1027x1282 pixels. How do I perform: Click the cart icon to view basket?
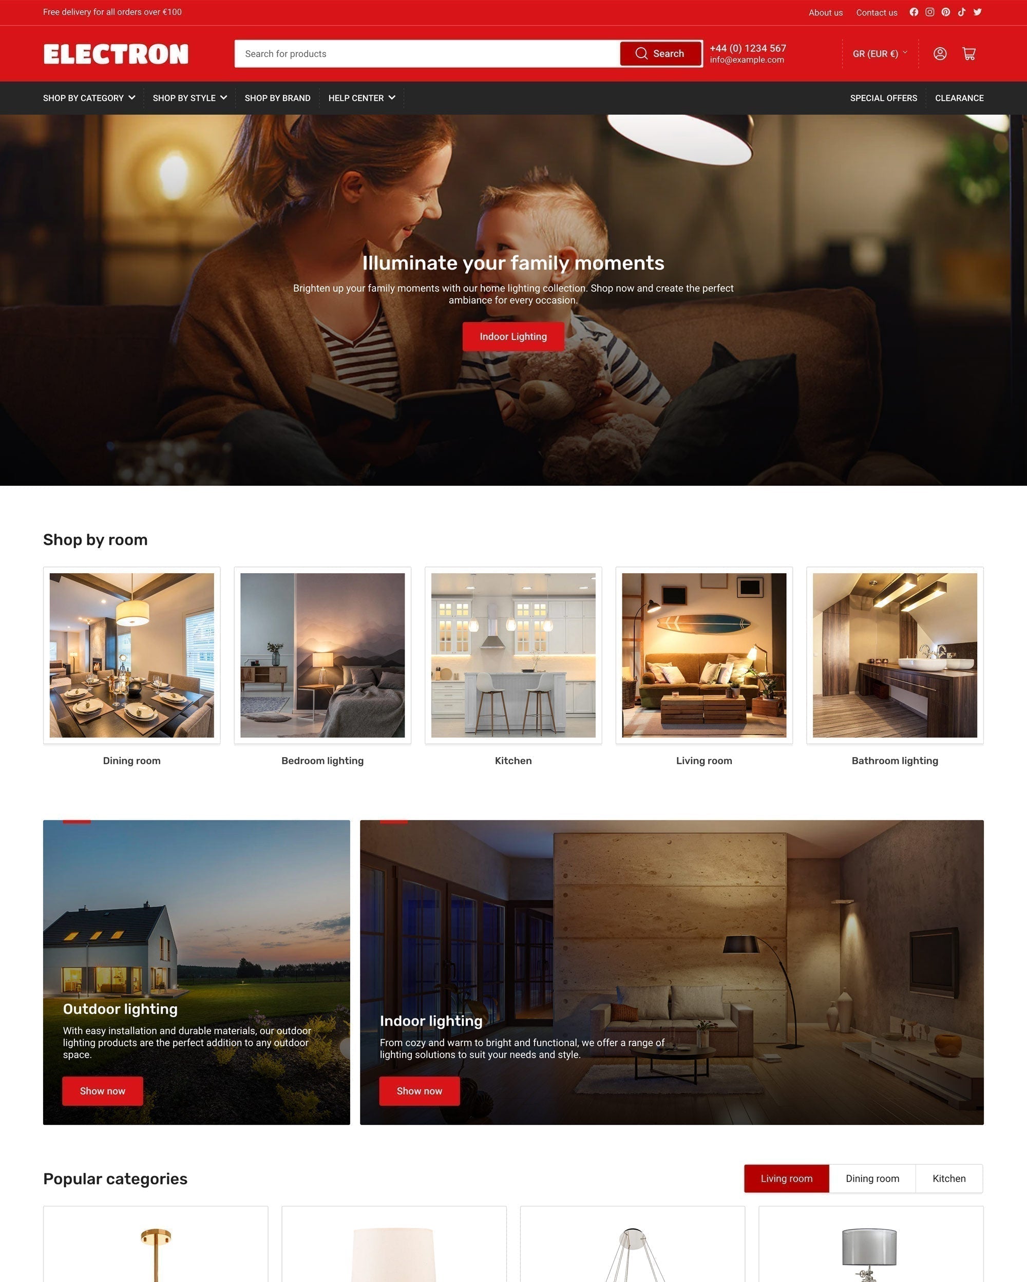click(969, 53)
